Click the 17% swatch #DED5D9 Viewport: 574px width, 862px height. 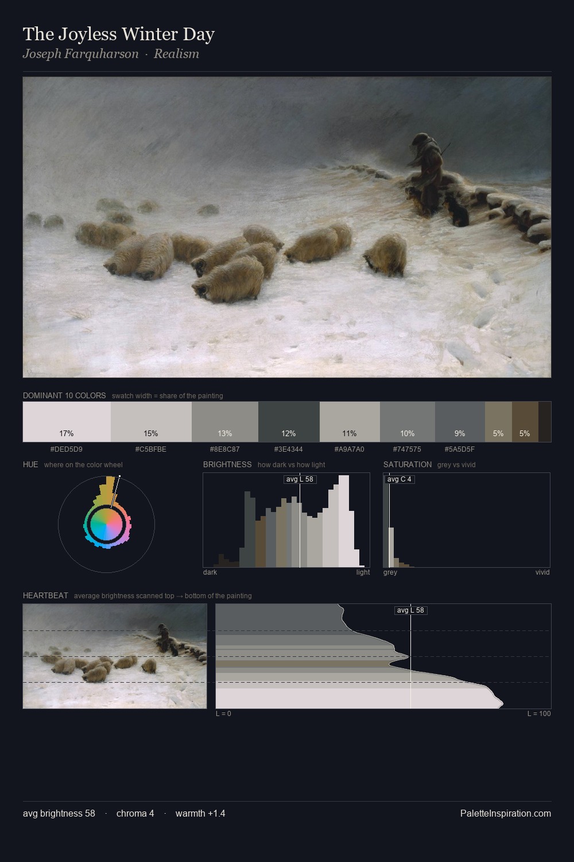67,422
